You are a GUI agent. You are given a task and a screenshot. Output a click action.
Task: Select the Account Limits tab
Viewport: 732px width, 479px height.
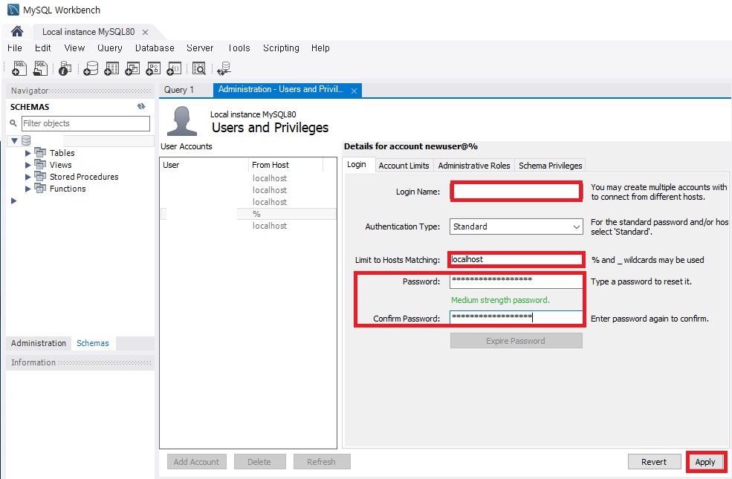(404, 166)
